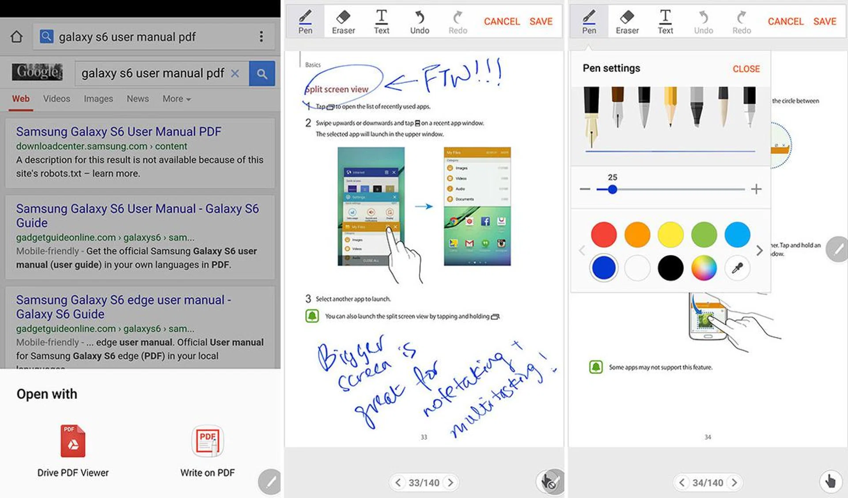Pick the brown calligraphy pen type
The height and width of the screenshot is (498, 848).
click(x=617, y=107)
